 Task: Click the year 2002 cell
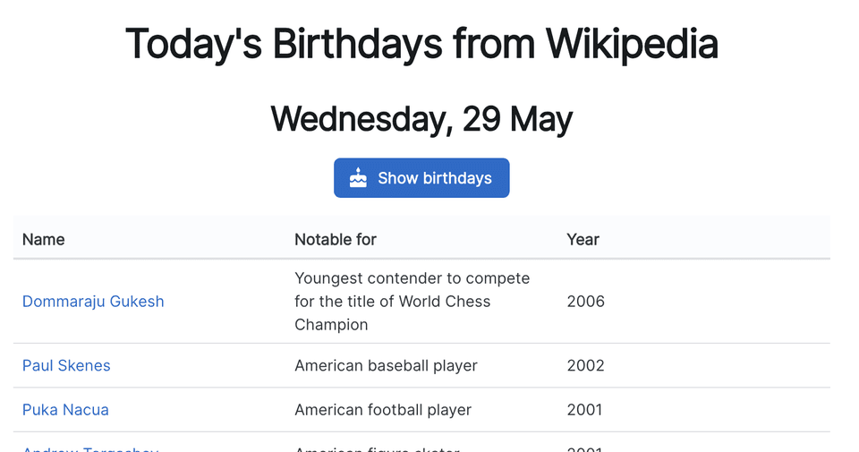click(585, 365)
